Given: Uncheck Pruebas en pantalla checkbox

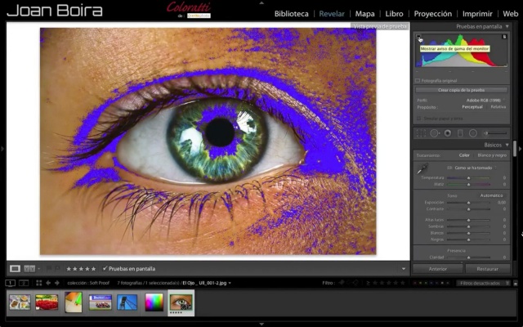Looking at the screenshot, I should click(x=105, y=268).
